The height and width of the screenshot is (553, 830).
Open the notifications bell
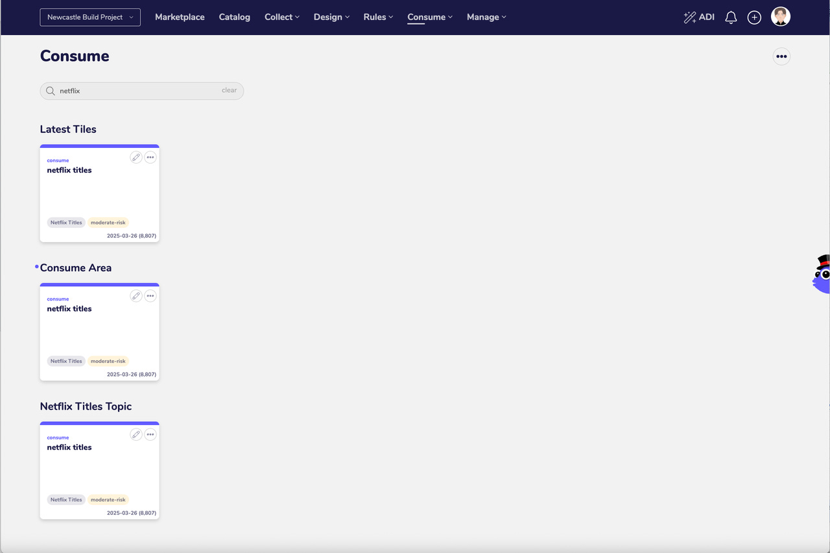[731, 18]
